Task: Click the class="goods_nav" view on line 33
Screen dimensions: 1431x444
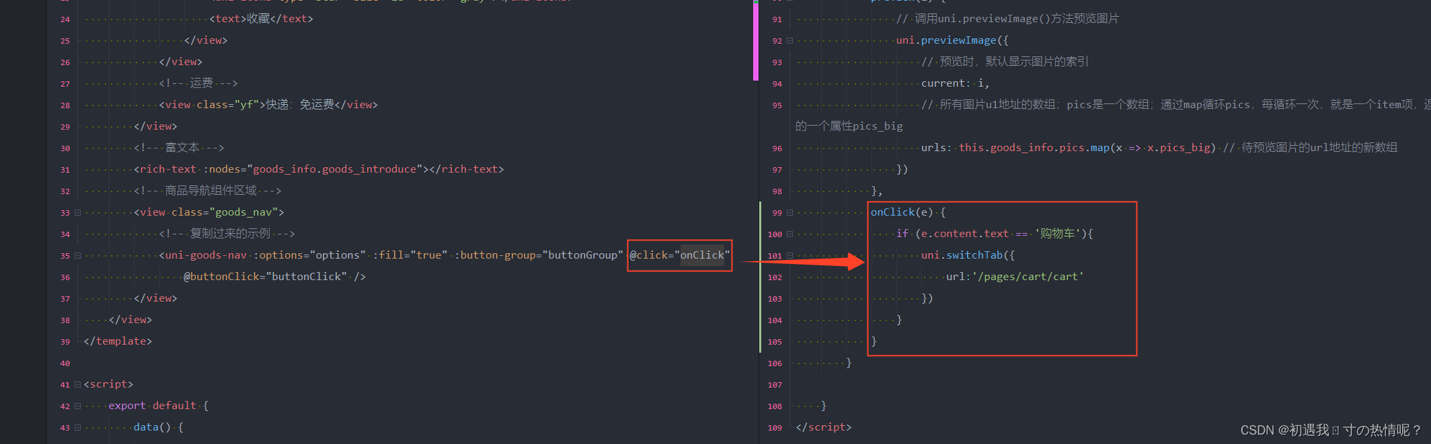Action: click(x=208, y=212)
